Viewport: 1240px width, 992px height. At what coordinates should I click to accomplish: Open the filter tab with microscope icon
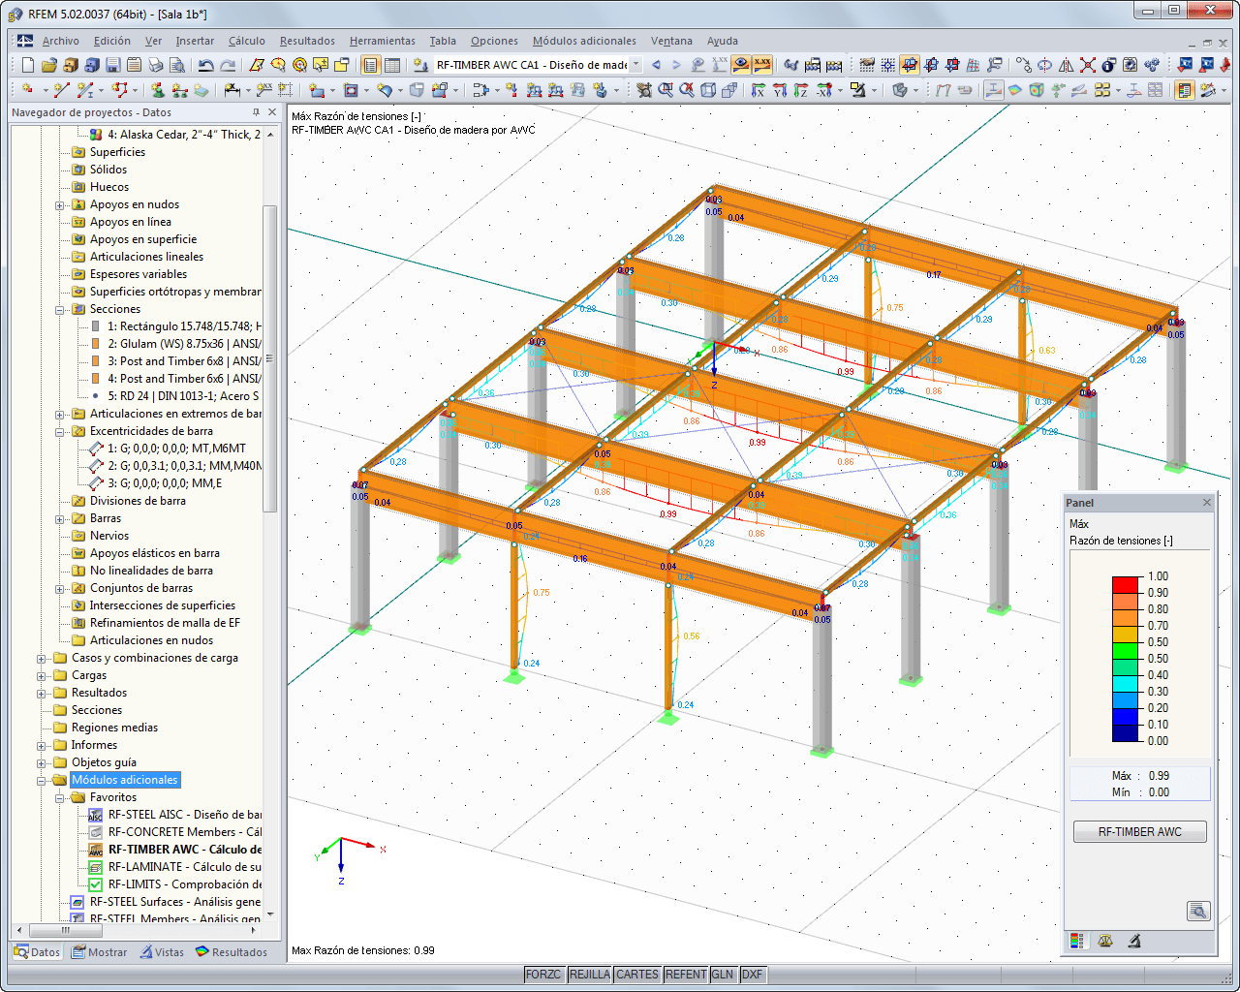point(1134,940)
